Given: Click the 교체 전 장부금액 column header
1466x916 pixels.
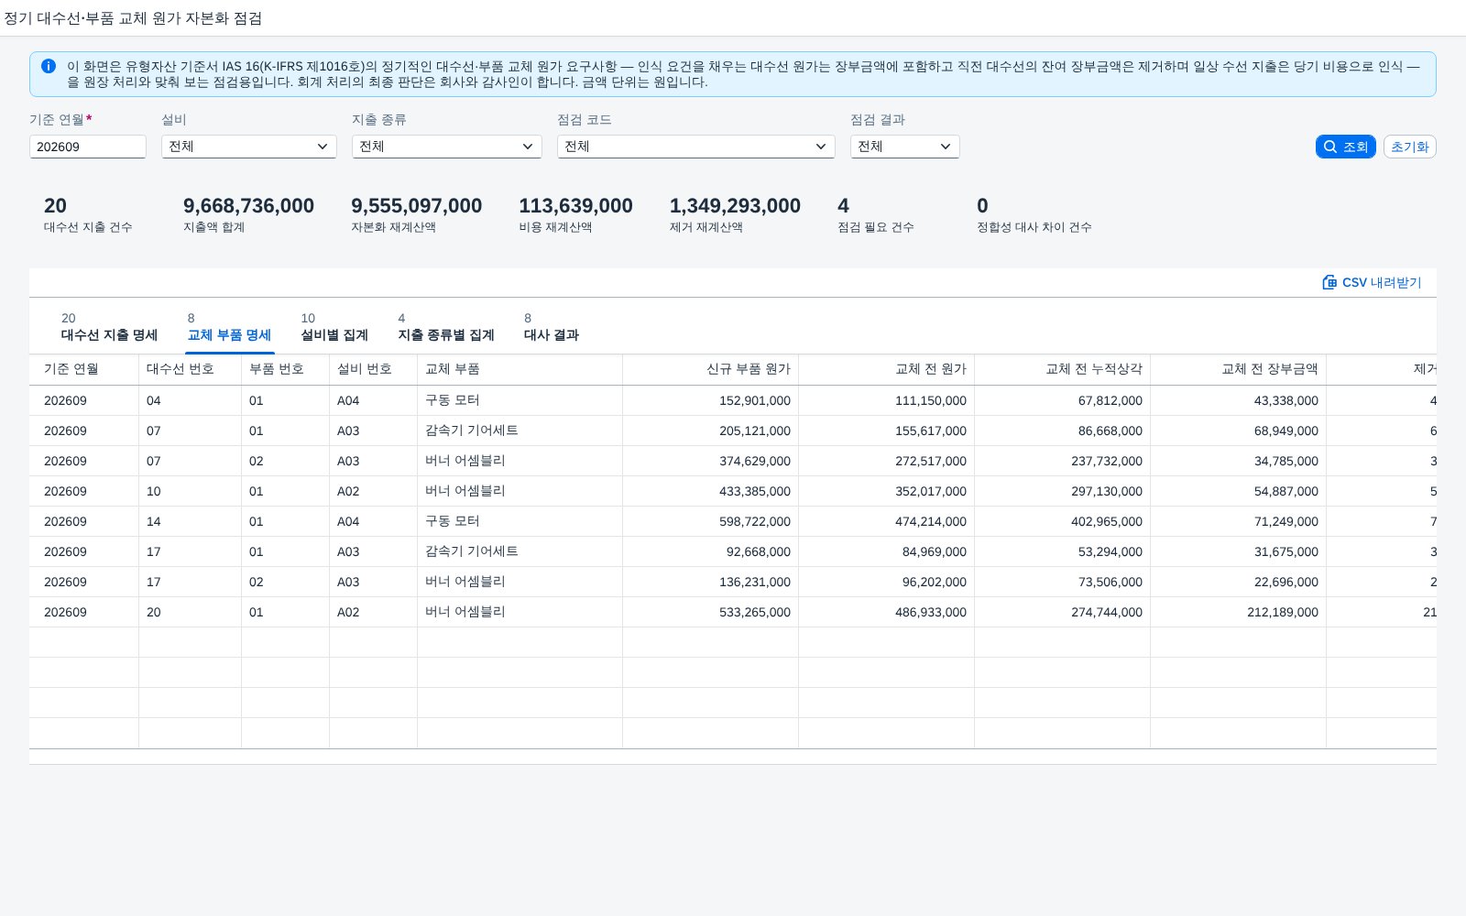Looking at the screenshot, I should (1238, 369).
